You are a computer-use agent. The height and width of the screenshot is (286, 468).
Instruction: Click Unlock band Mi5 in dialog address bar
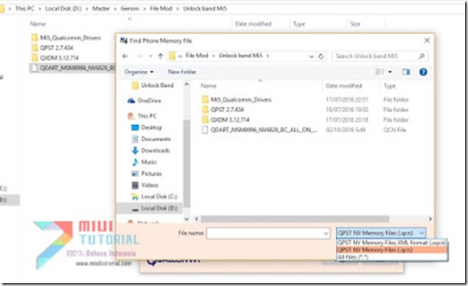pyautogui.click(x=241, y=55)
